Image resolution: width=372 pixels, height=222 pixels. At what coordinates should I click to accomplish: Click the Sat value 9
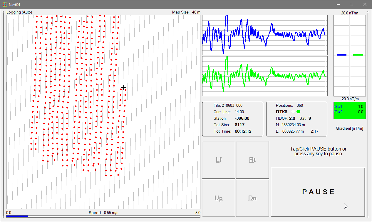pos(310,118)
